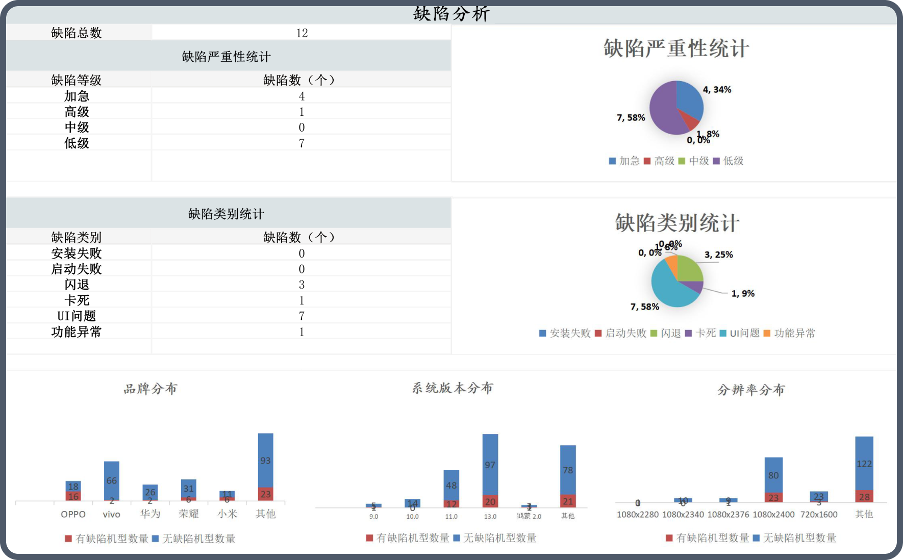Click the blue 加急 legend swatch

612,161
